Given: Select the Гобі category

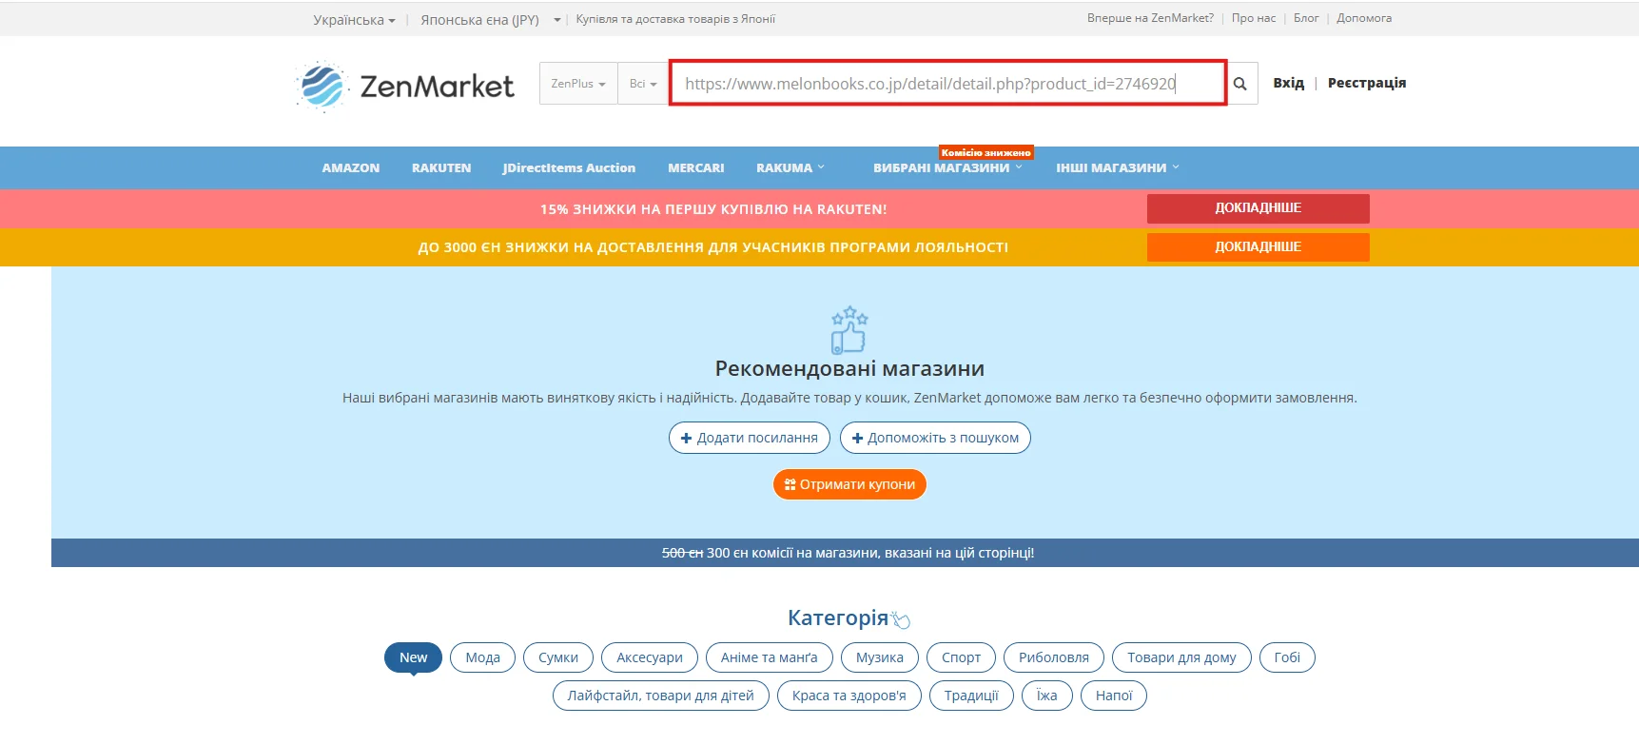Looking at the screenshot, I should point(1287,657).
